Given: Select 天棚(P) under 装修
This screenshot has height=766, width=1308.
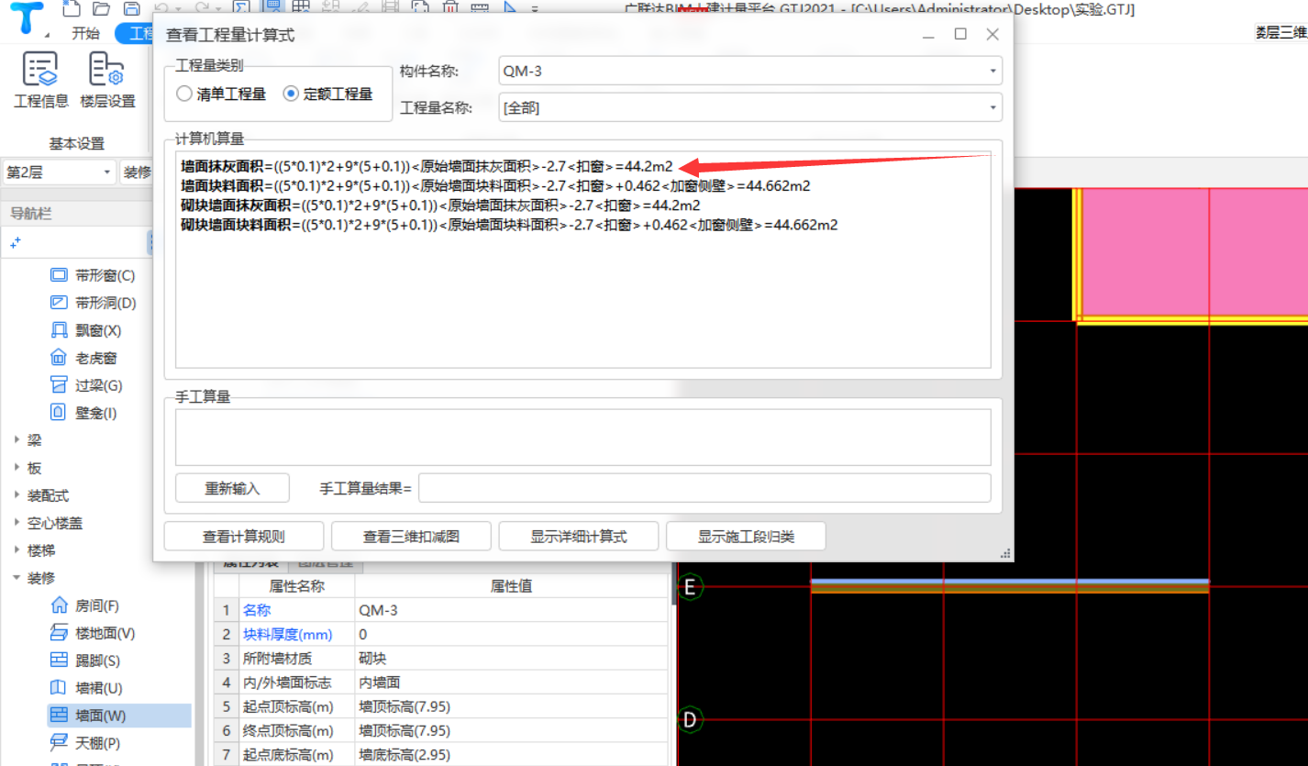Looking at the screenshot, I should pos(84,742).
